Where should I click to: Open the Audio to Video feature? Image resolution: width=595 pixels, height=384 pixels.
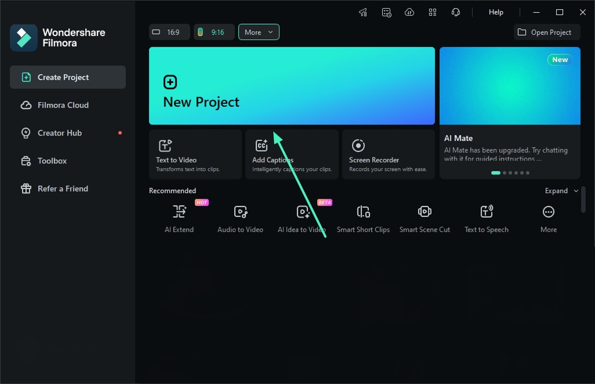pyautogui.click(x=240, y=217)
